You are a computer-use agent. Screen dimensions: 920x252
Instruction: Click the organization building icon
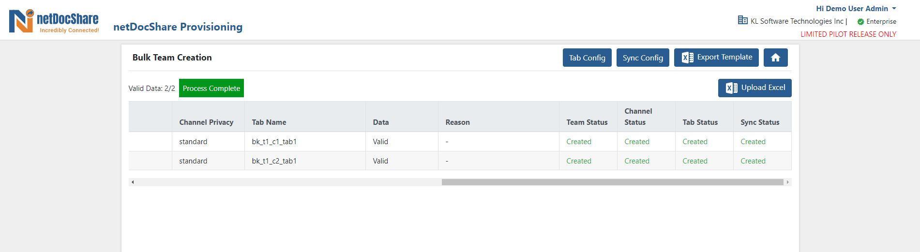click(x=742, y=20)
